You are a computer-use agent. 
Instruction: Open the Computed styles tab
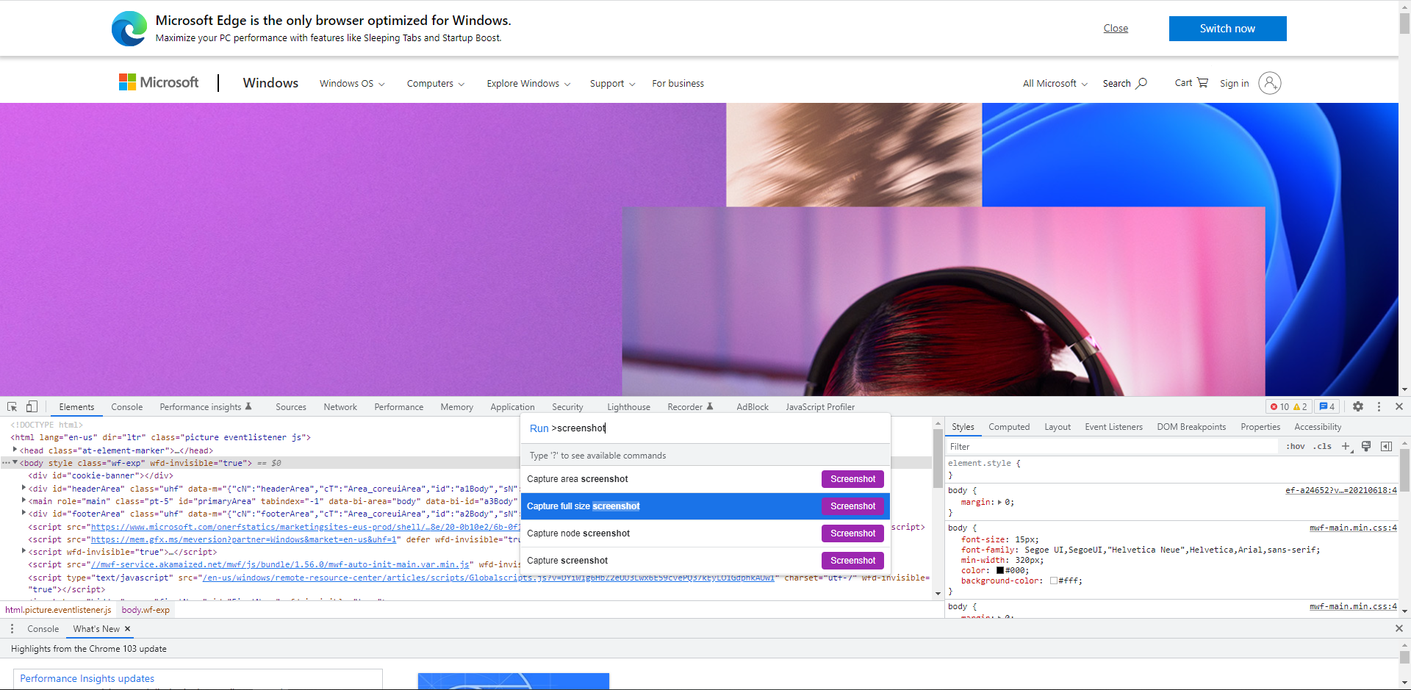point(1009,427)
